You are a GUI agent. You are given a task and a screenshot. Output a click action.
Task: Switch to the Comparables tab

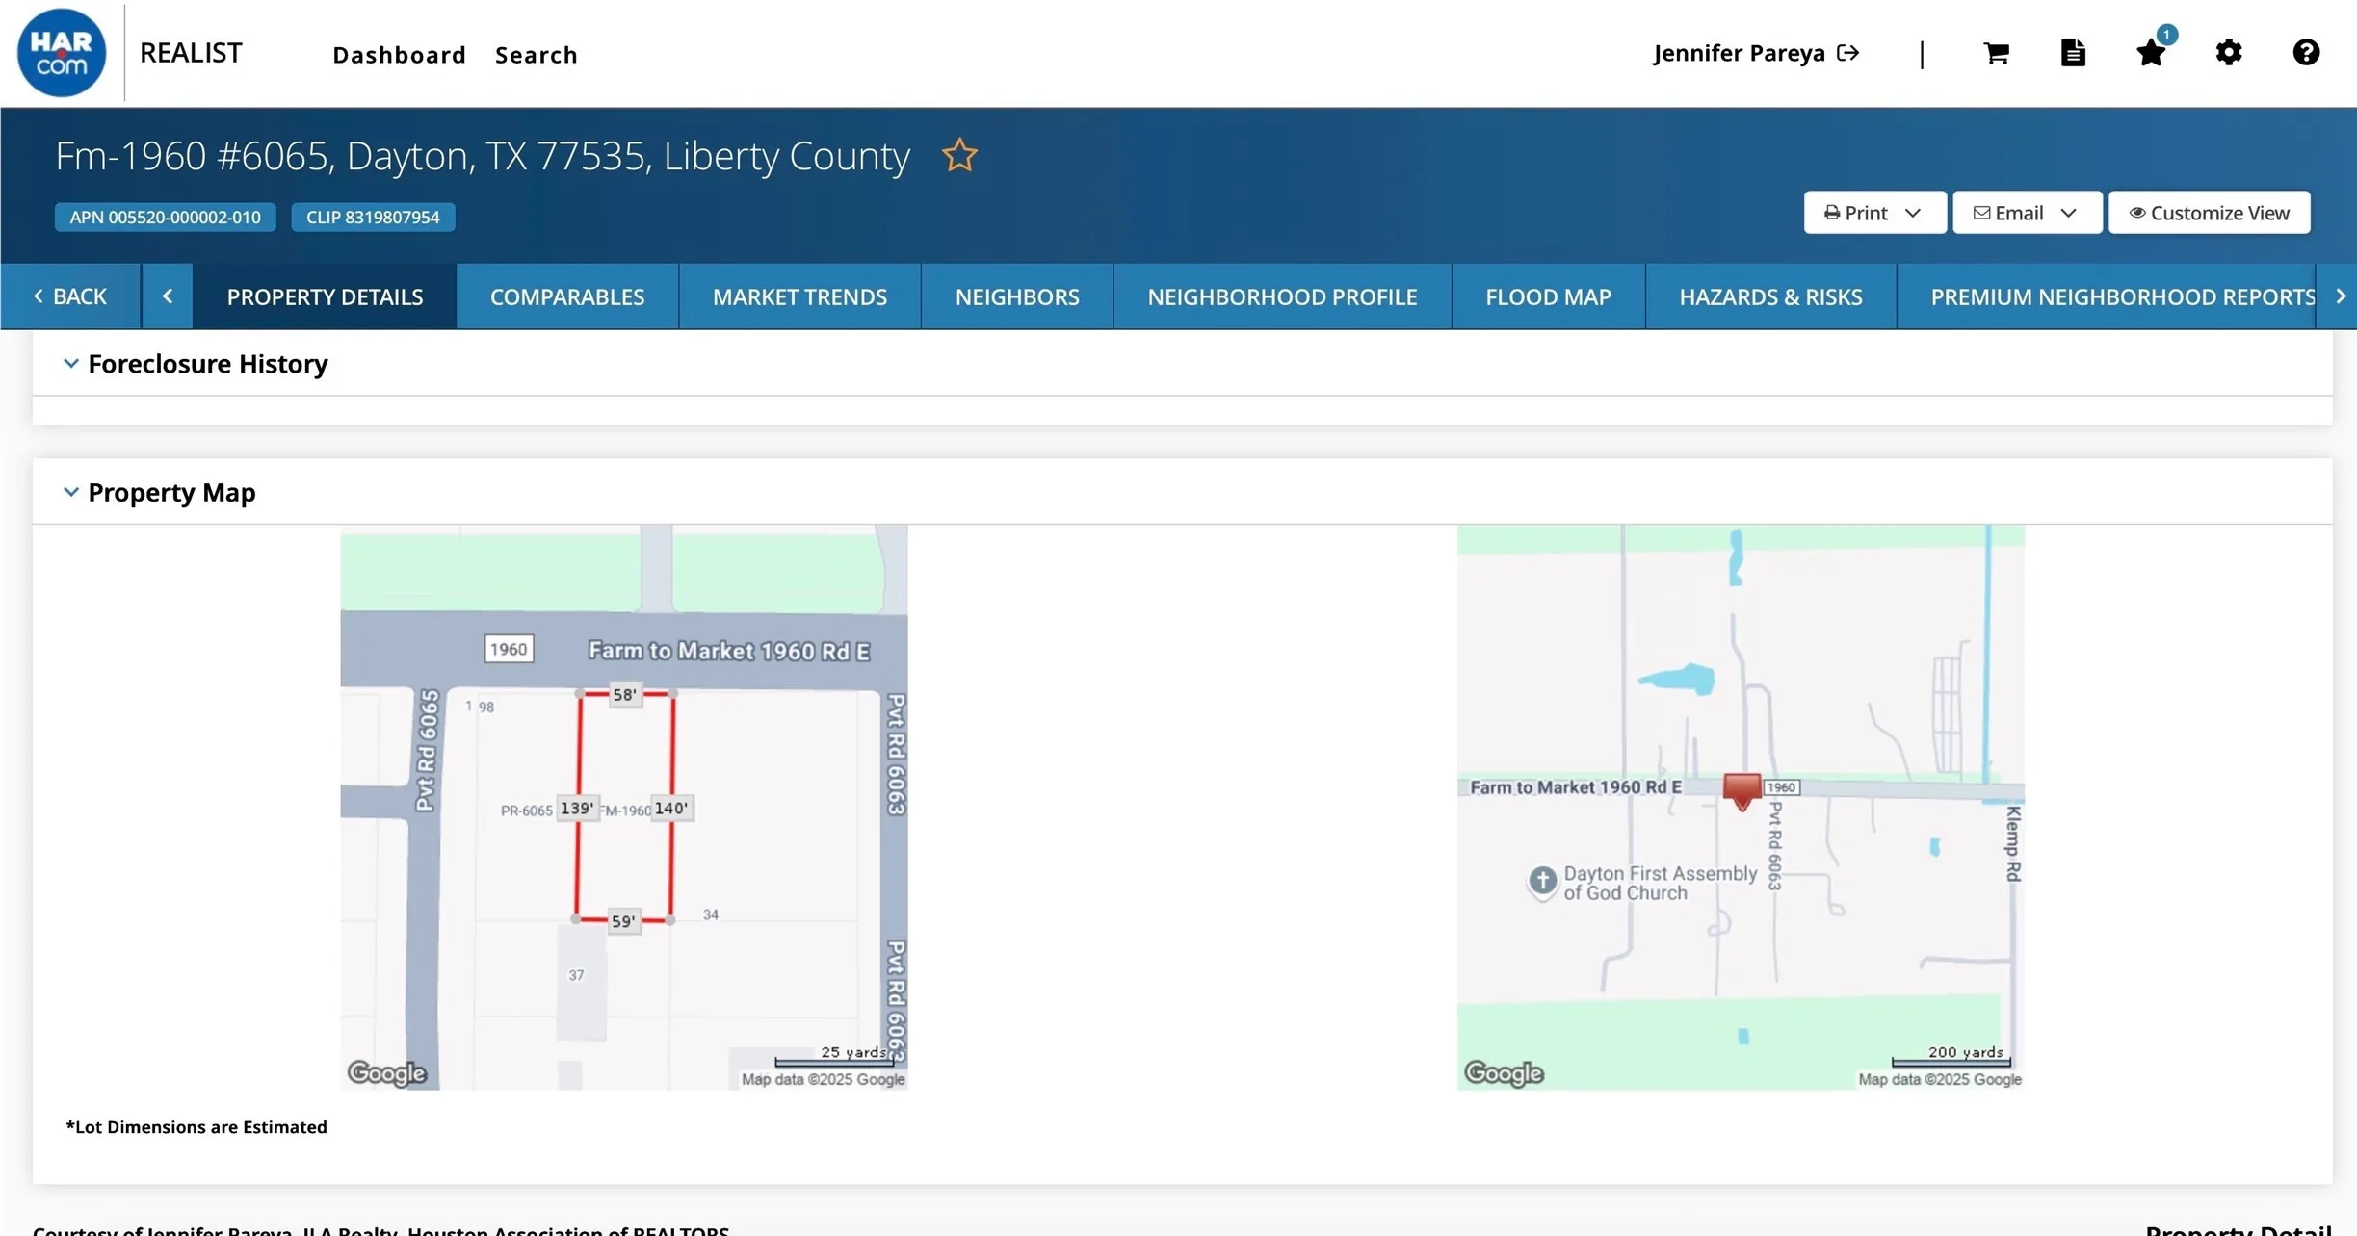pos(567,296)
